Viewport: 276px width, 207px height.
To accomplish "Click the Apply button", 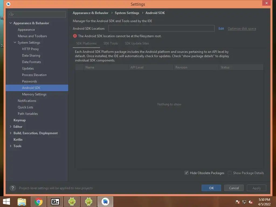I will tap(257, 188).
